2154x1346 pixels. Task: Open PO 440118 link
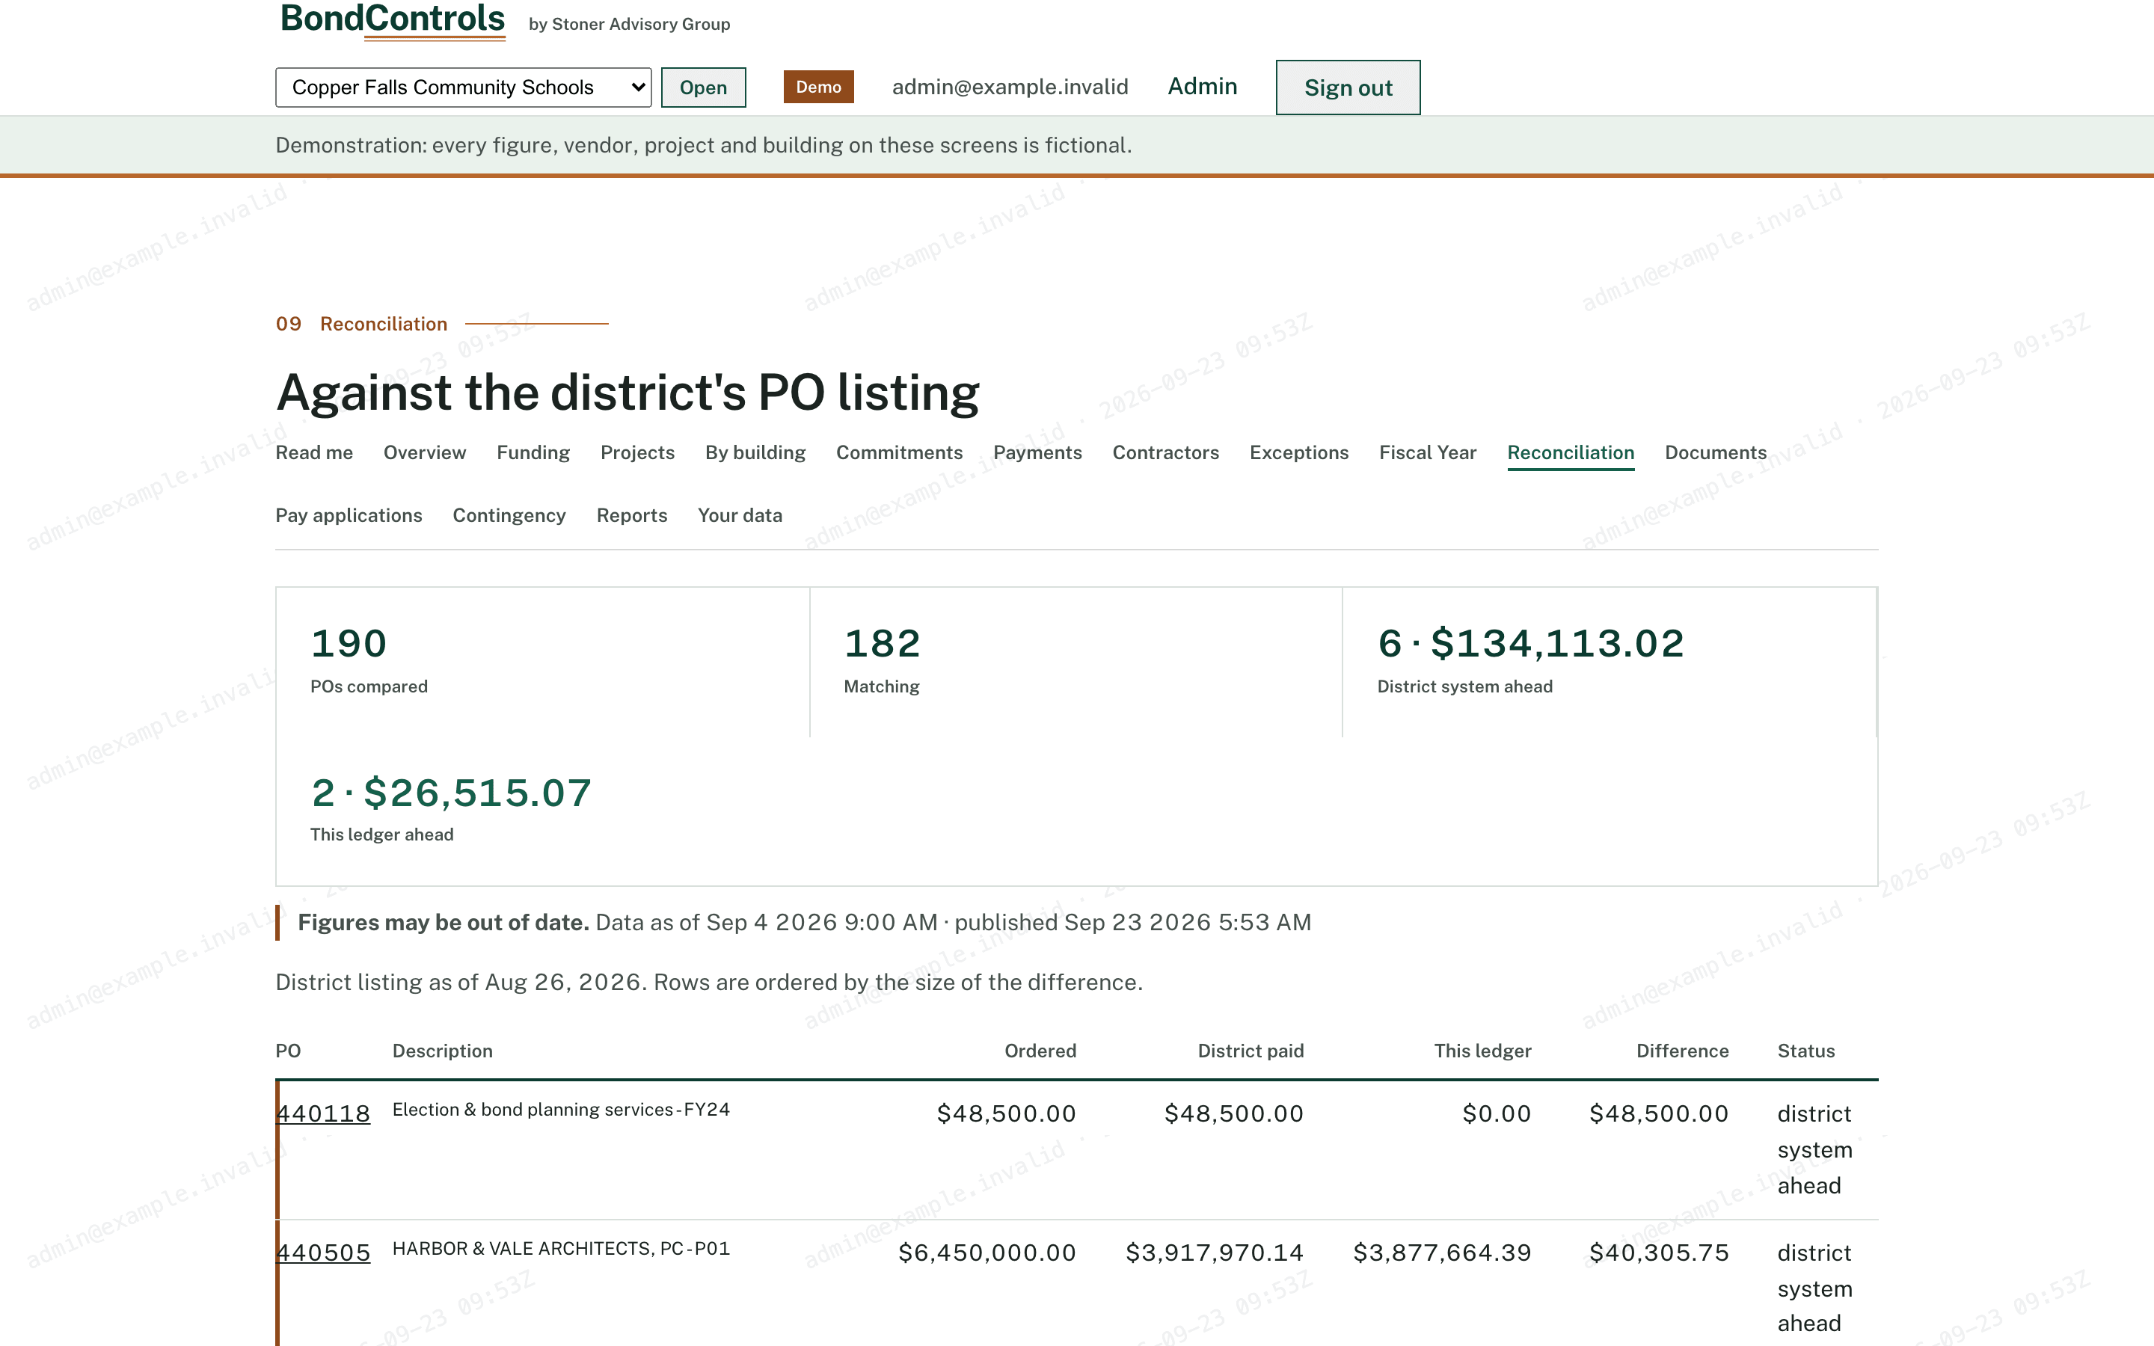pos(323,1113)
